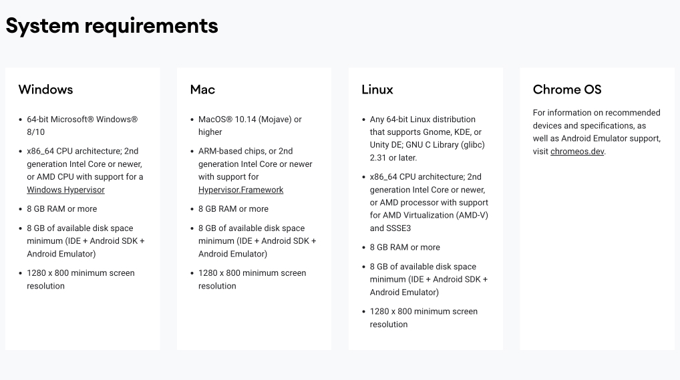Click Chrome OS recommended devices paragraph
The width and height of the screenshot is (680, 380).
597,132
